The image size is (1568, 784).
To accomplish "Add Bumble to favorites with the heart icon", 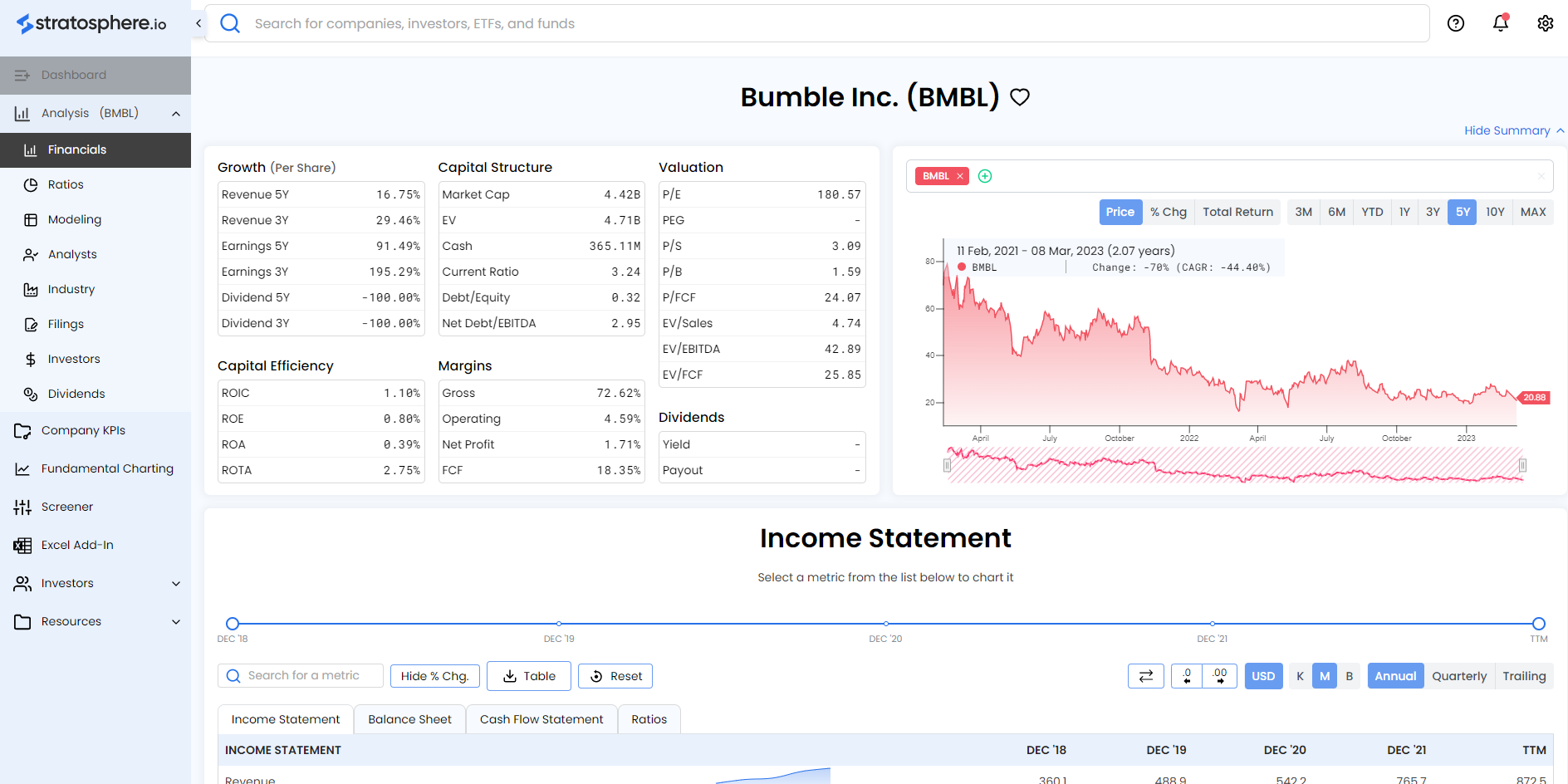I will pyautogui.click(x=1020, y=97).
